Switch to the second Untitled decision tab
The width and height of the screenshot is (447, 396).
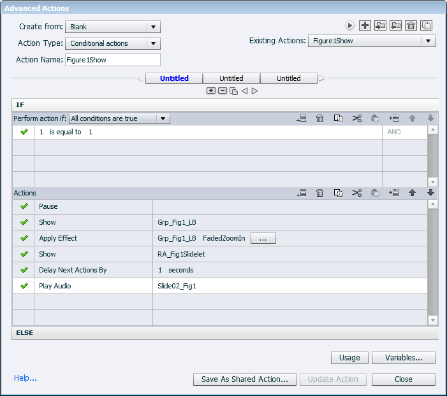[231, 78]
